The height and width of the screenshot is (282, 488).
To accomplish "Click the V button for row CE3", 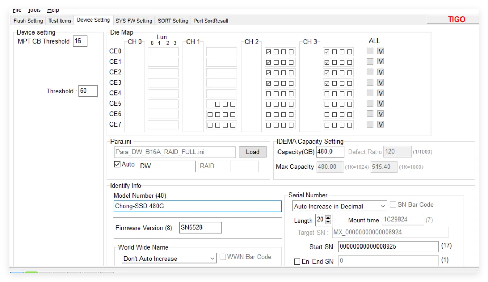I will (x=381, y=83).
